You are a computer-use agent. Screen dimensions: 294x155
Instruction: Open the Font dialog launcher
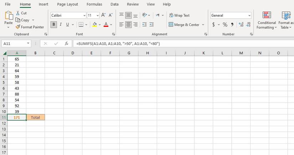113,34
